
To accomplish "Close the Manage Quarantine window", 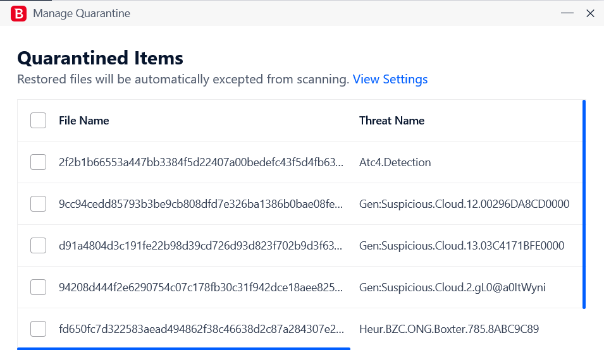I will click(x=590, y=13).
